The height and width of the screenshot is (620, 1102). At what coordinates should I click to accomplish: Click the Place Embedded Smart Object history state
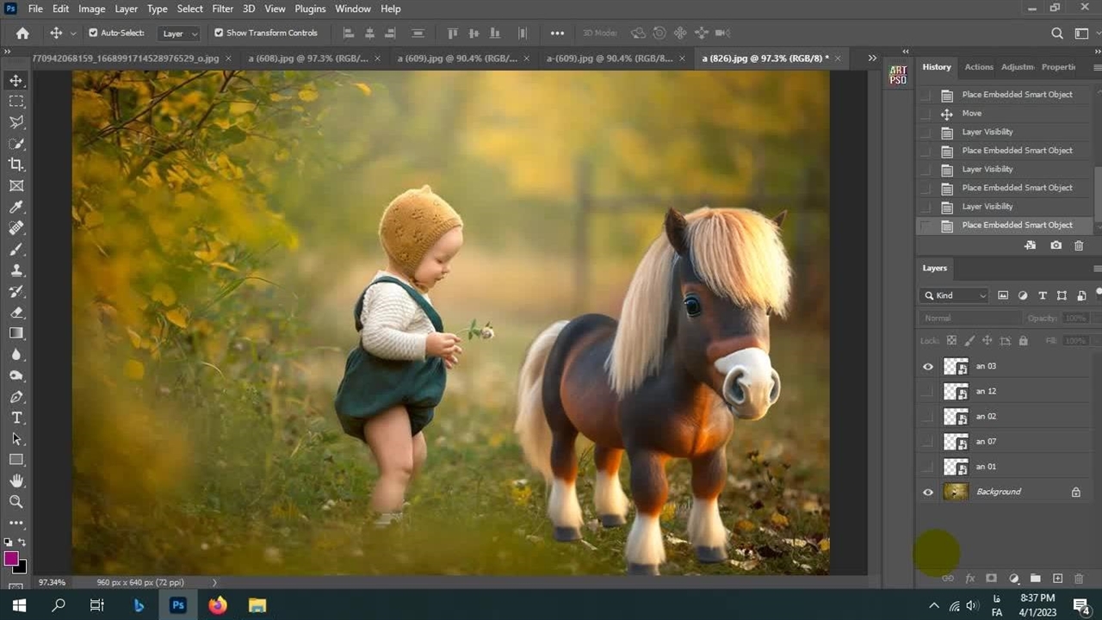tap(1017, 226)
